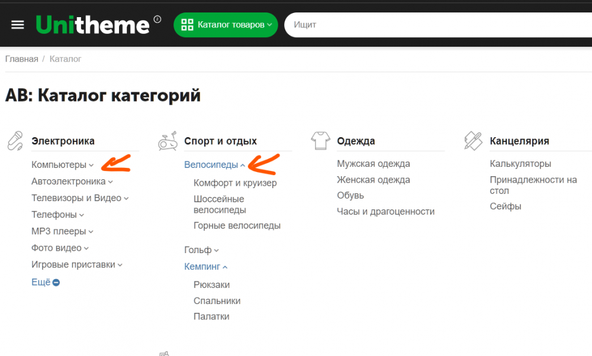Select the Калькуляторы category link
The width and height of the screenshot is (592, 356).
(520, 164)
